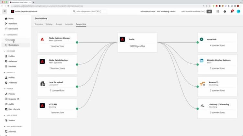Open a new browser tab
243x136 pixels.
pos(34,2)
